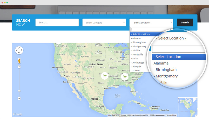Click the green window maximize dot
This screenshot has width=209, height=120.
(x=7, y=3)
